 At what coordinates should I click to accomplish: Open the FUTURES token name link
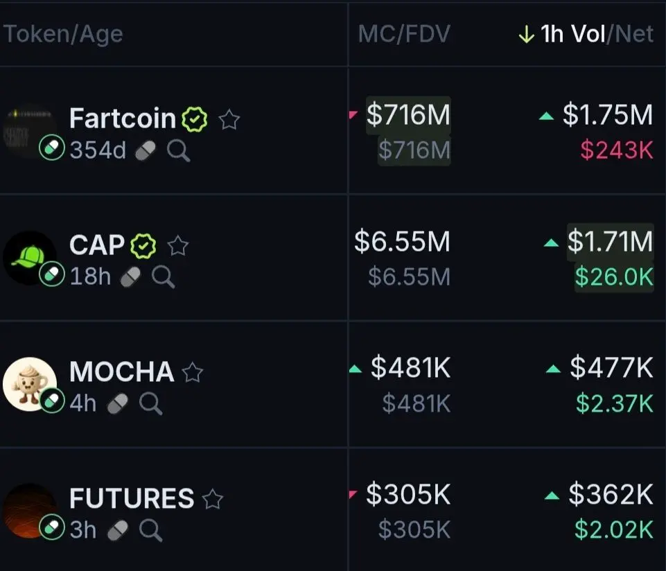click(x=132, y=498)
